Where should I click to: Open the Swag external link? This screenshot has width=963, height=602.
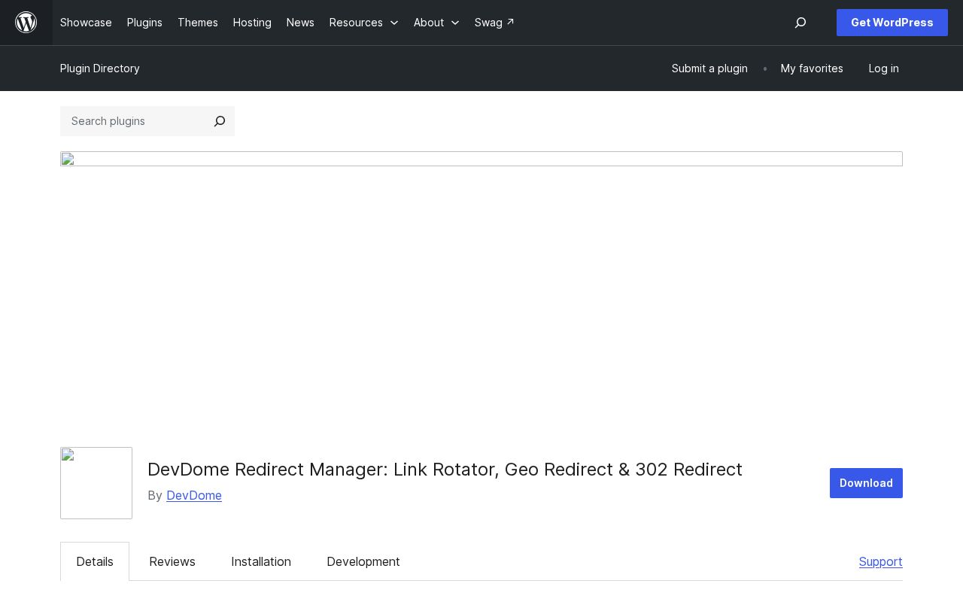(x=494, y=23)
